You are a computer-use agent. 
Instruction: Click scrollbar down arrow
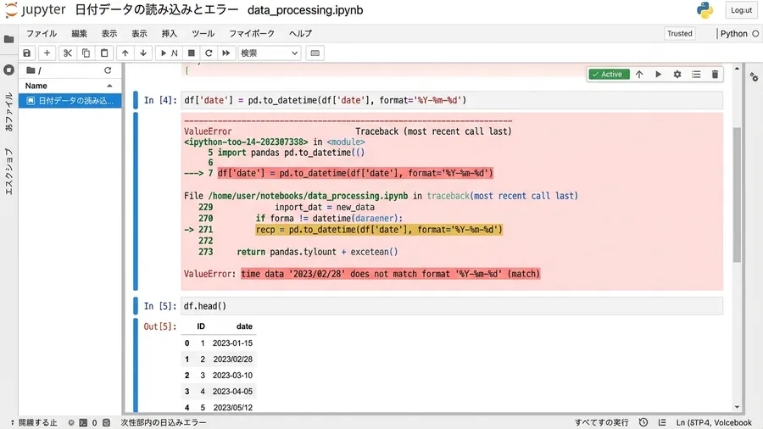tap(737, 407)
